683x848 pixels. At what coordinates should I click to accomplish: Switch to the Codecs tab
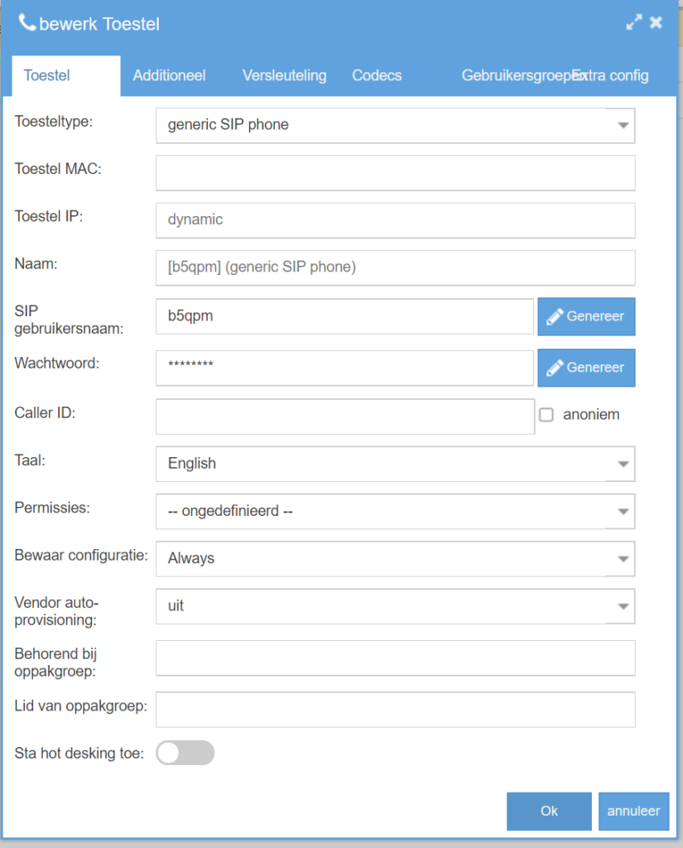(x=377, y=75)
